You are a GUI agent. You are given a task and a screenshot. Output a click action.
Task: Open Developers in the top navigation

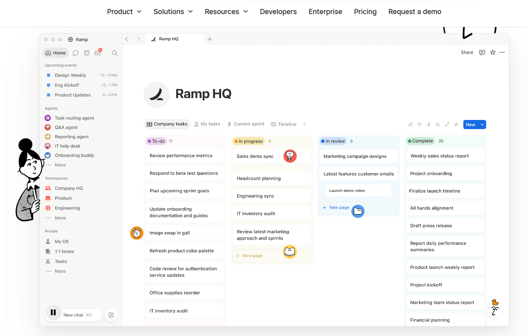pyautogui.click(x=278, y=12)
